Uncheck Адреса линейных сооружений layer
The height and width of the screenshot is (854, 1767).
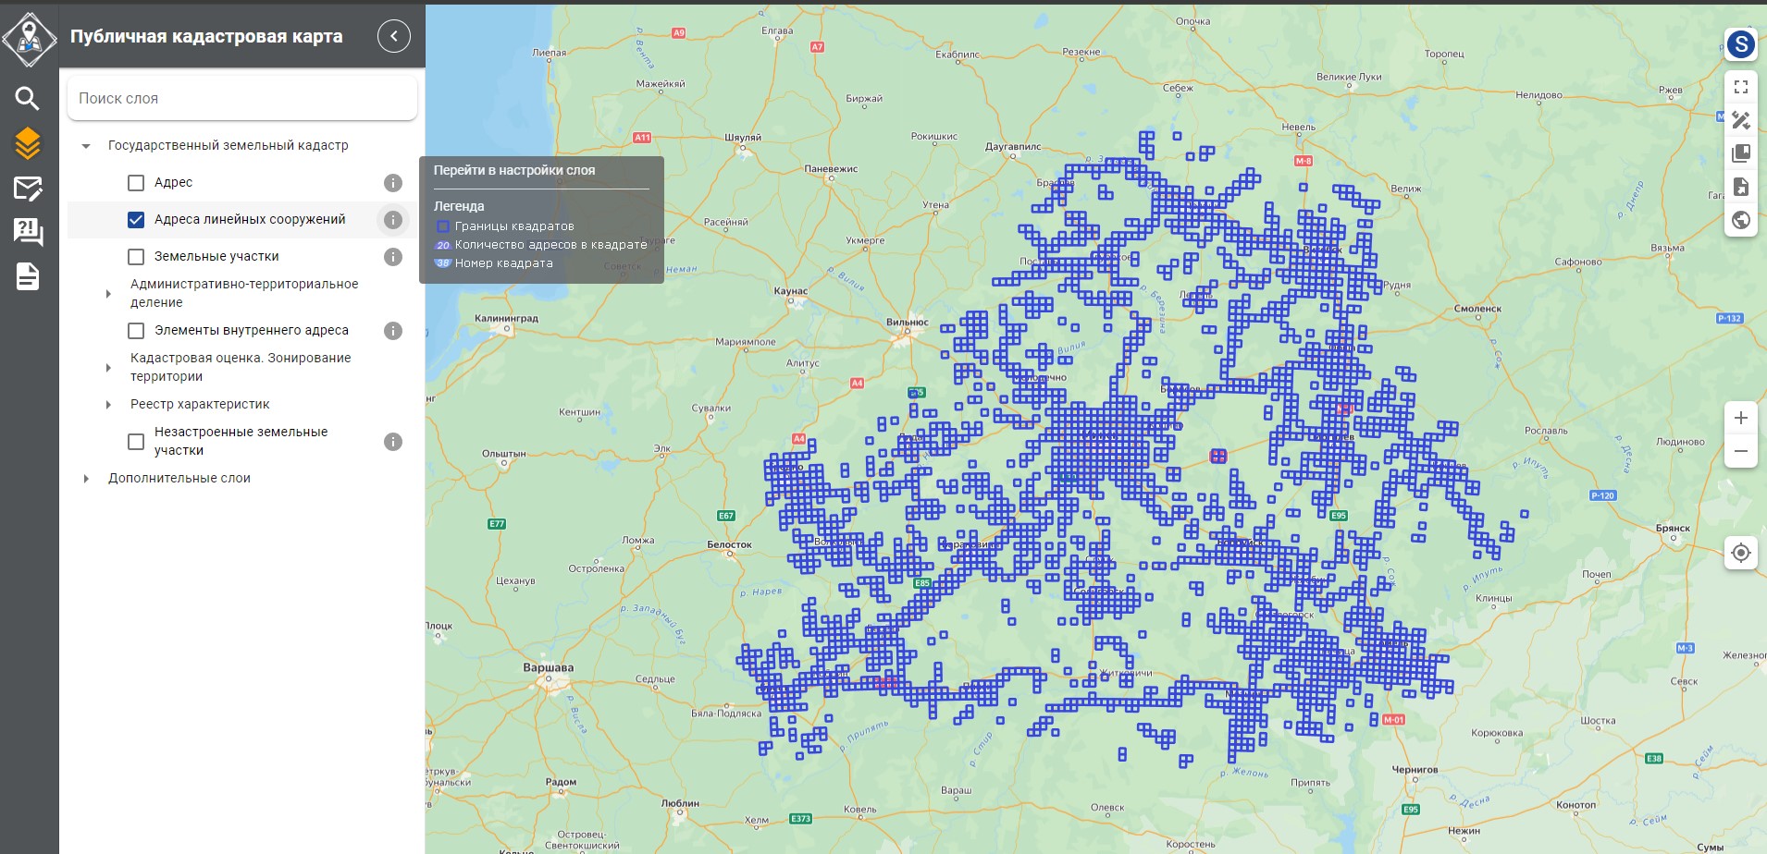[136, 220]
